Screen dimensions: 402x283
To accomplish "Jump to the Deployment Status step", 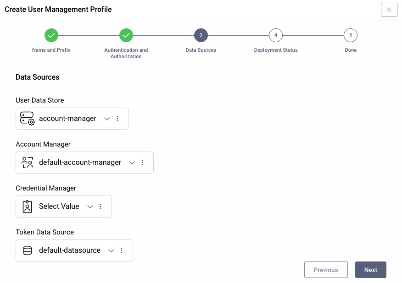I will click(276, 35).
